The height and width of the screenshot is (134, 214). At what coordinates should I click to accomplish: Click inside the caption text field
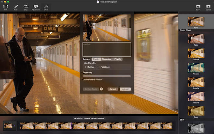(107, 49)
